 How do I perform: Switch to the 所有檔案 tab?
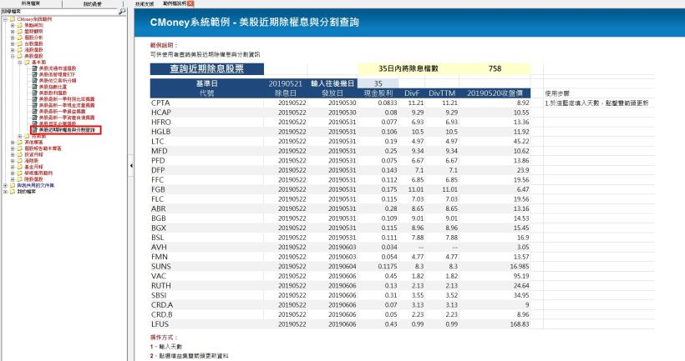coord(31,3)
